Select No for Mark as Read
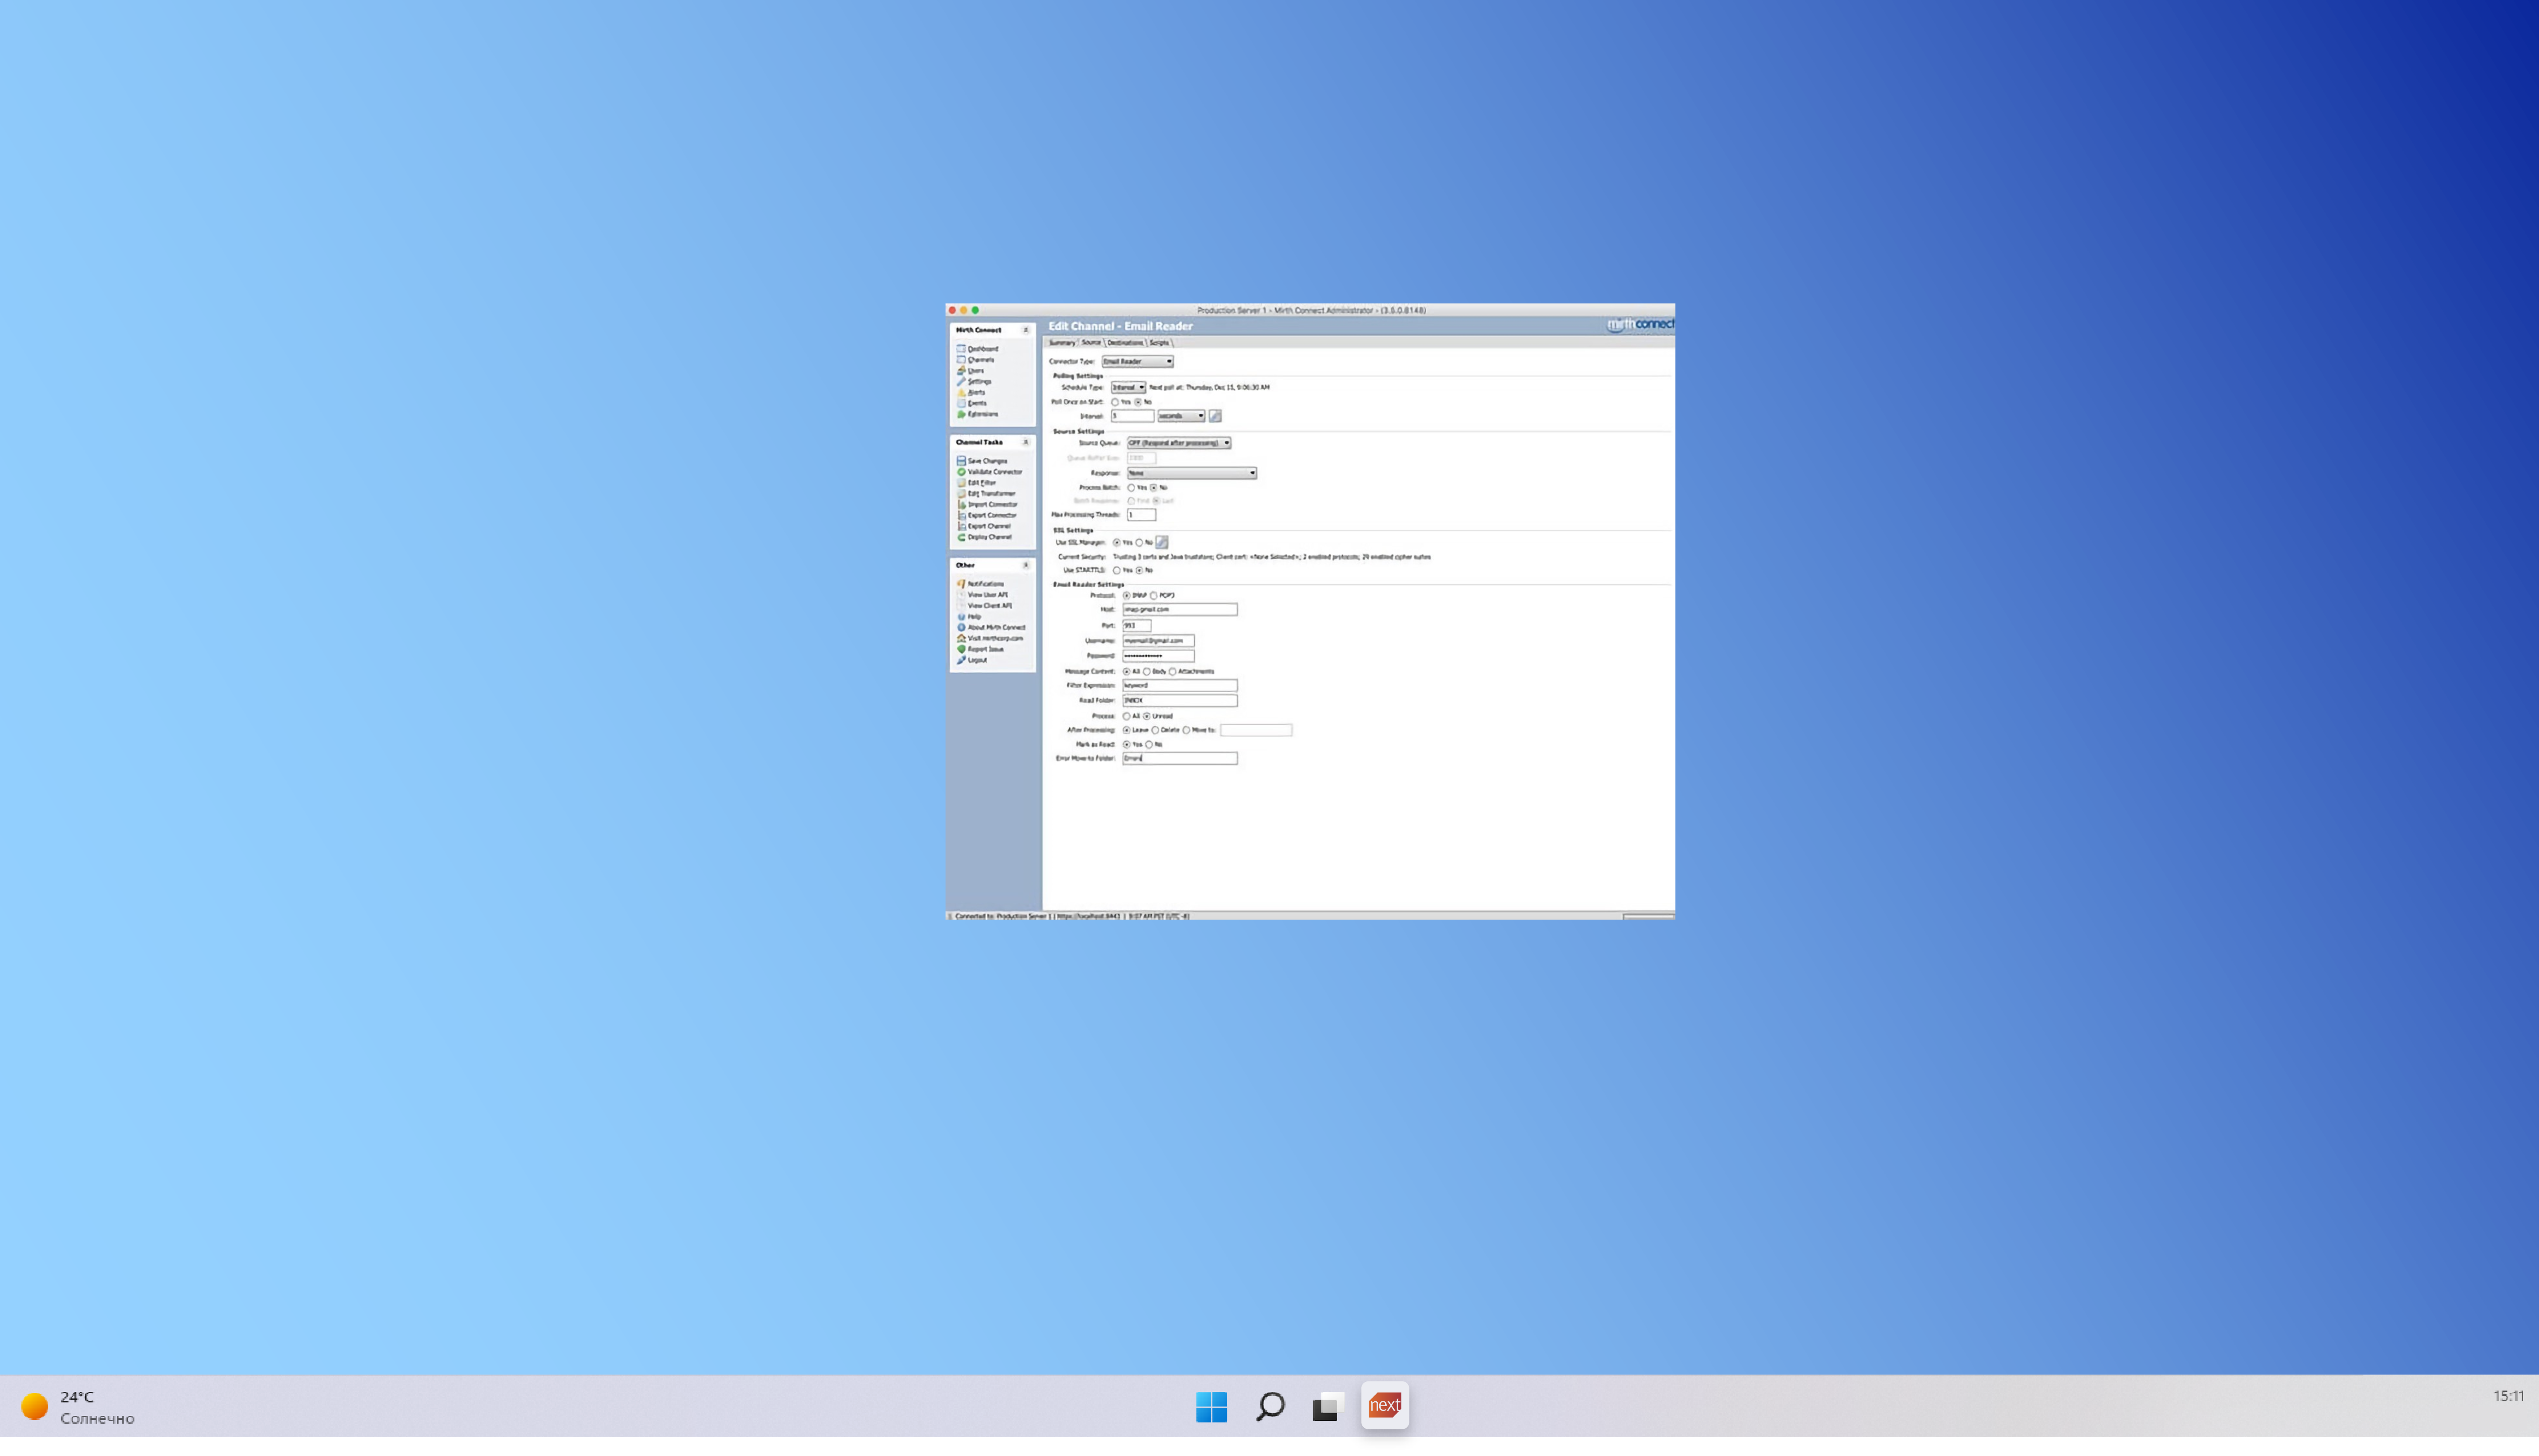This screenshot has height=1456, width=2539. (x=1149, y=745)
